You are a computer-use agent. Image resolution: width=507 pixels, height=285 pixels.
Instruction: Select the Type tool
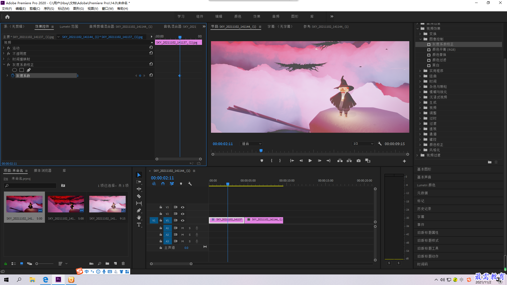(139, 225)
